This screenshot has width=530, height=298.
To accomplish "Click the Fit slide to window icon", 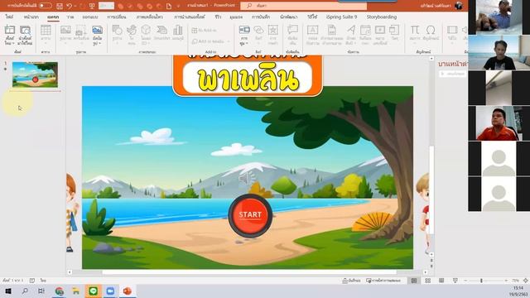I will [x=525, y=281].
